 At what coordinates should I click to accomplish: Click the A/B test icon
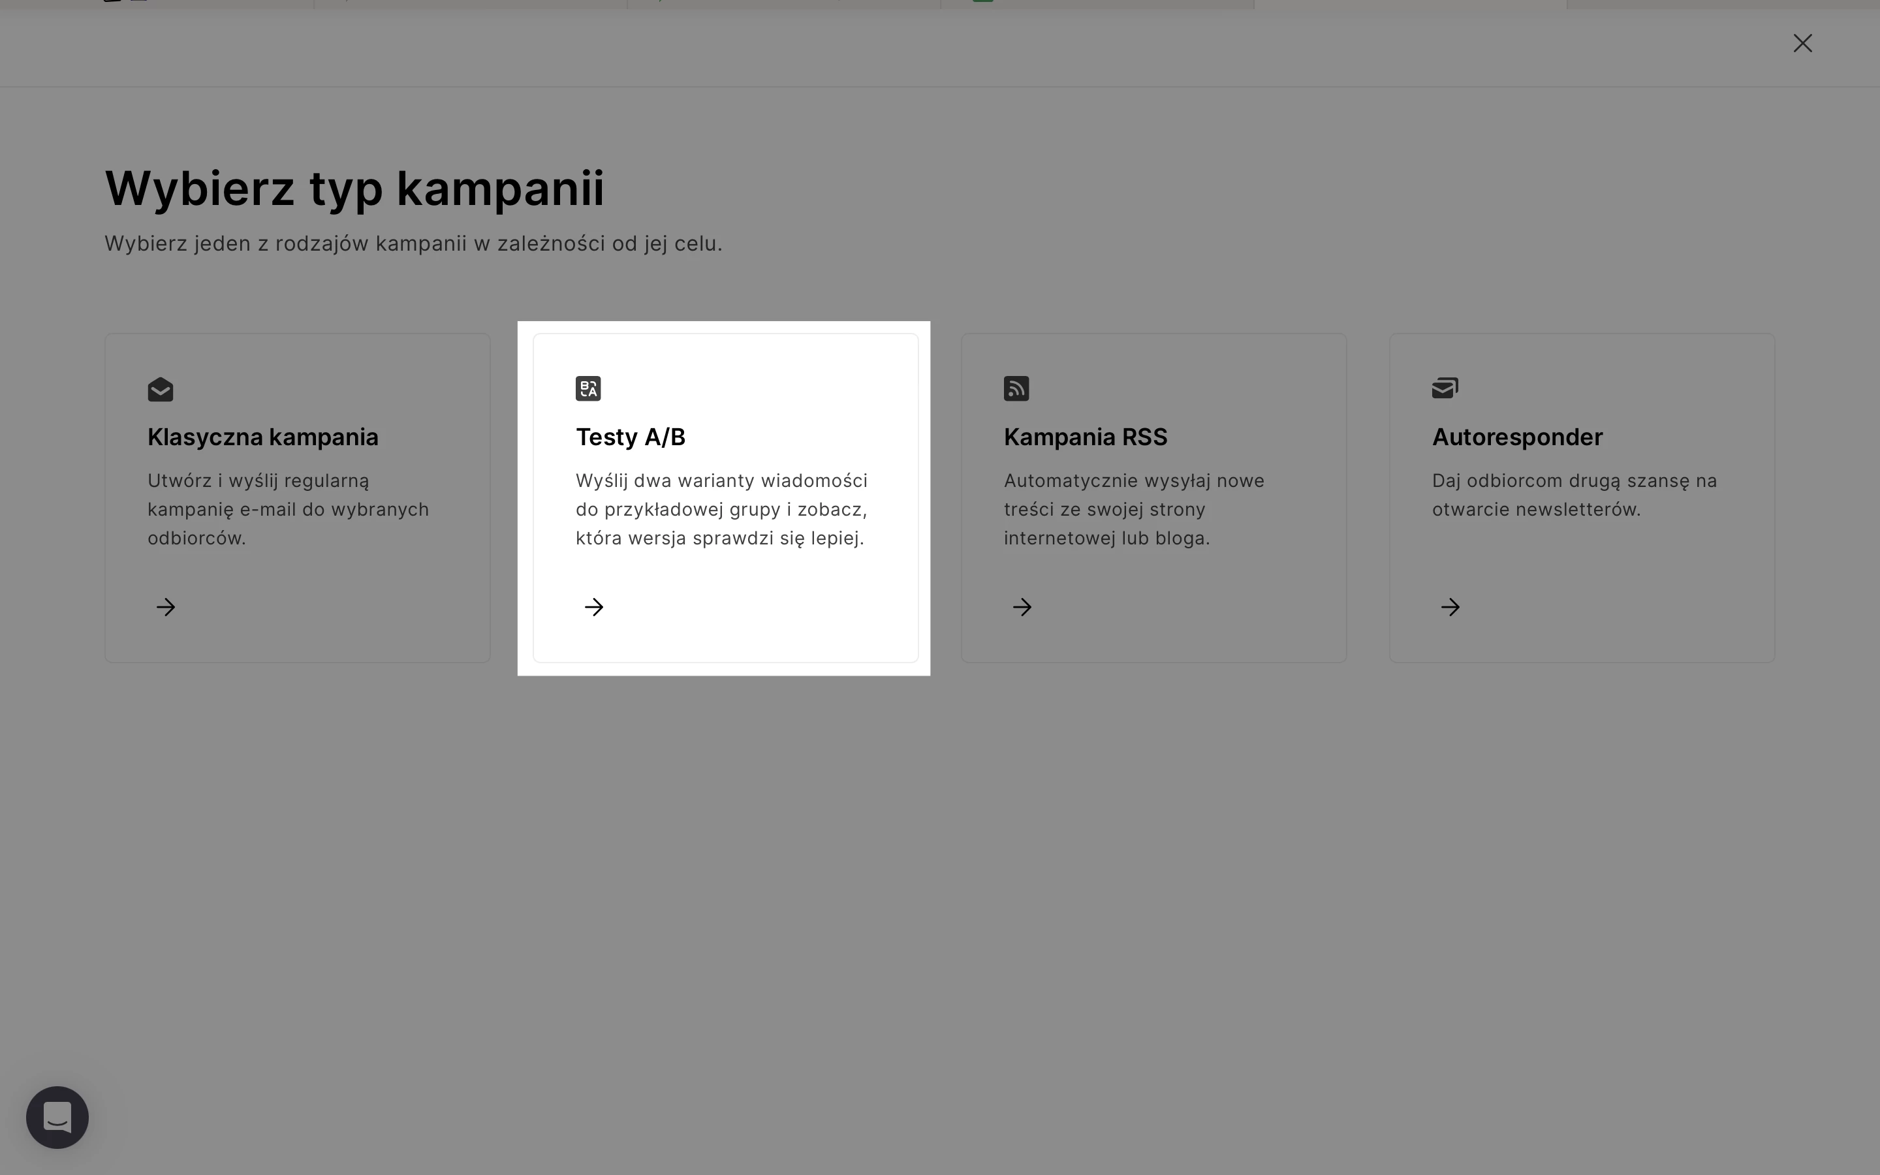coord(588,388)
